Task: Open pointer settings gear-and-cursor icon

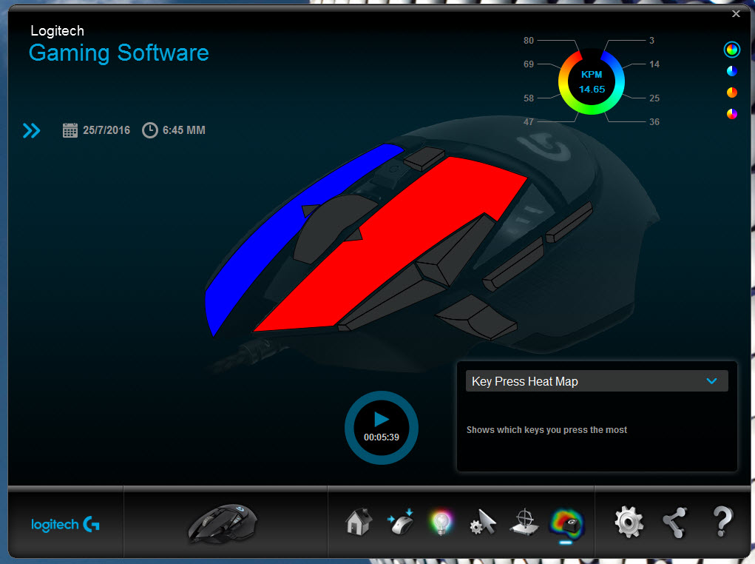Action: click(x=483, y=523)
